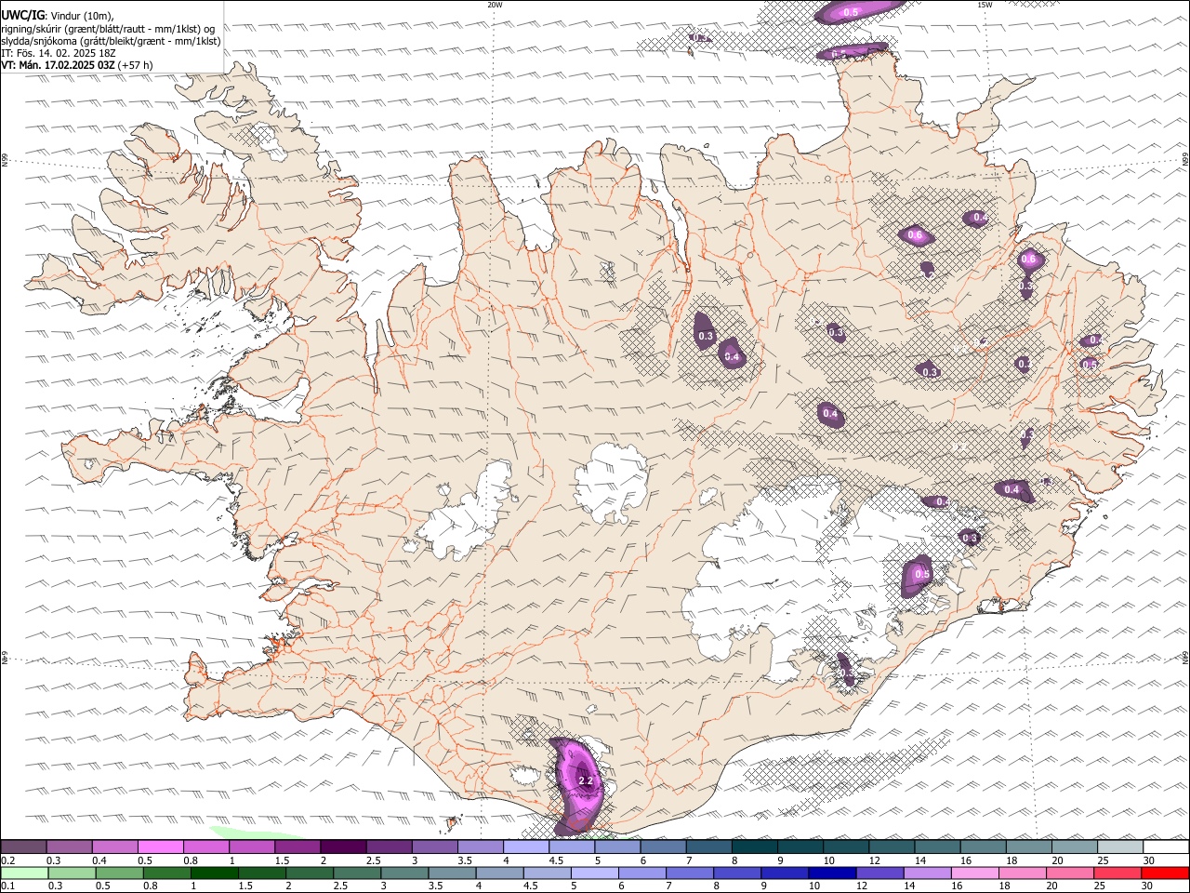Pick the dark purple 2 snow scale swatch
The image size is (1190, 893).
[343, 846]
